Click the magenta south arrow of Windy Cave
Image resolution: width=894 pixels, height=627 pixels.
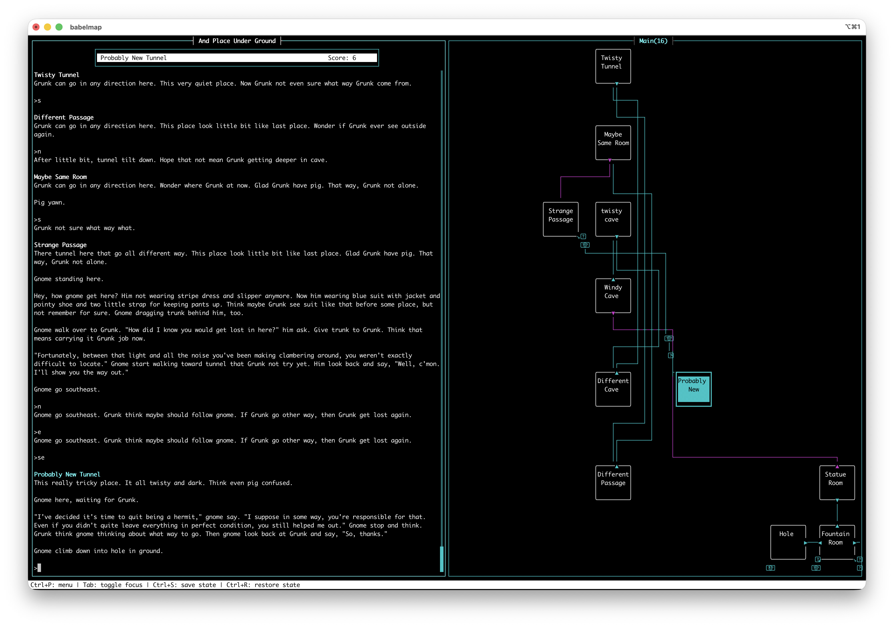613,313
